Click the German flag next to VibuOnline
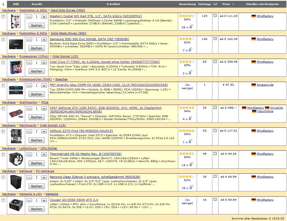 [254, 111]
